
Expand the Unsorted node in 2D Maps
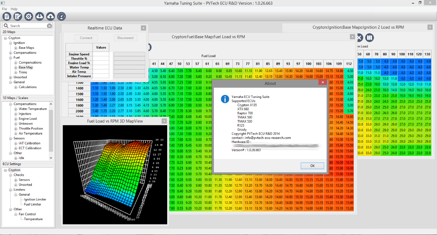(11, 77)
